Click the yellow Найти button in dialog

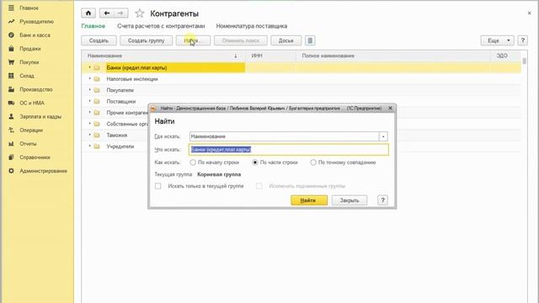(309, 200)
